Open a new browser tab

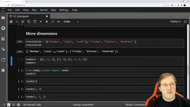click(27, 2)
